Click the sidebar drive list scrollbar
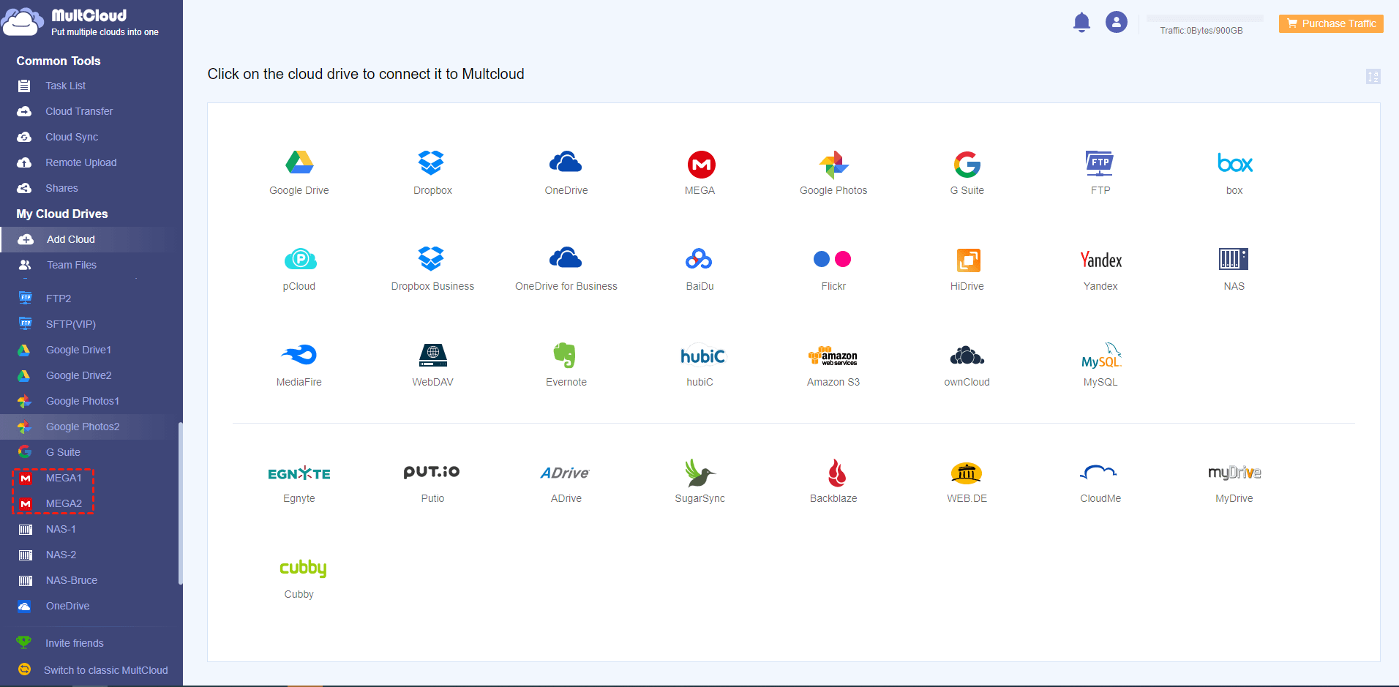Screen dimensions: 1399x687 180,503
